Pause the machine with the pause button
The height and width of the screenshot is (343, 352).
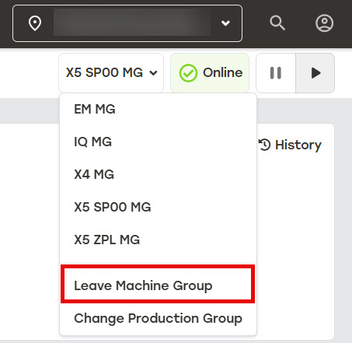276,73
